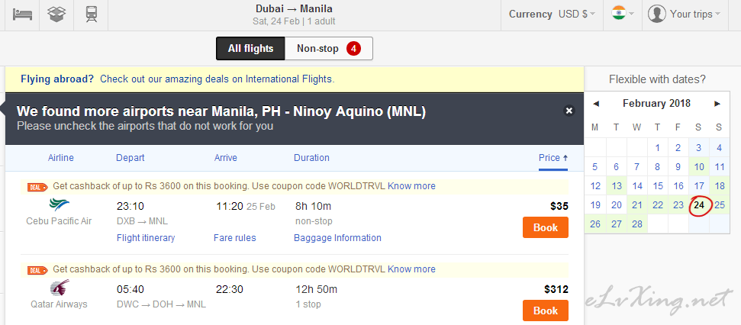The image size is (741, 325).
Task: Select February 25 in the calendar
Action: click(x=720, y=205)
